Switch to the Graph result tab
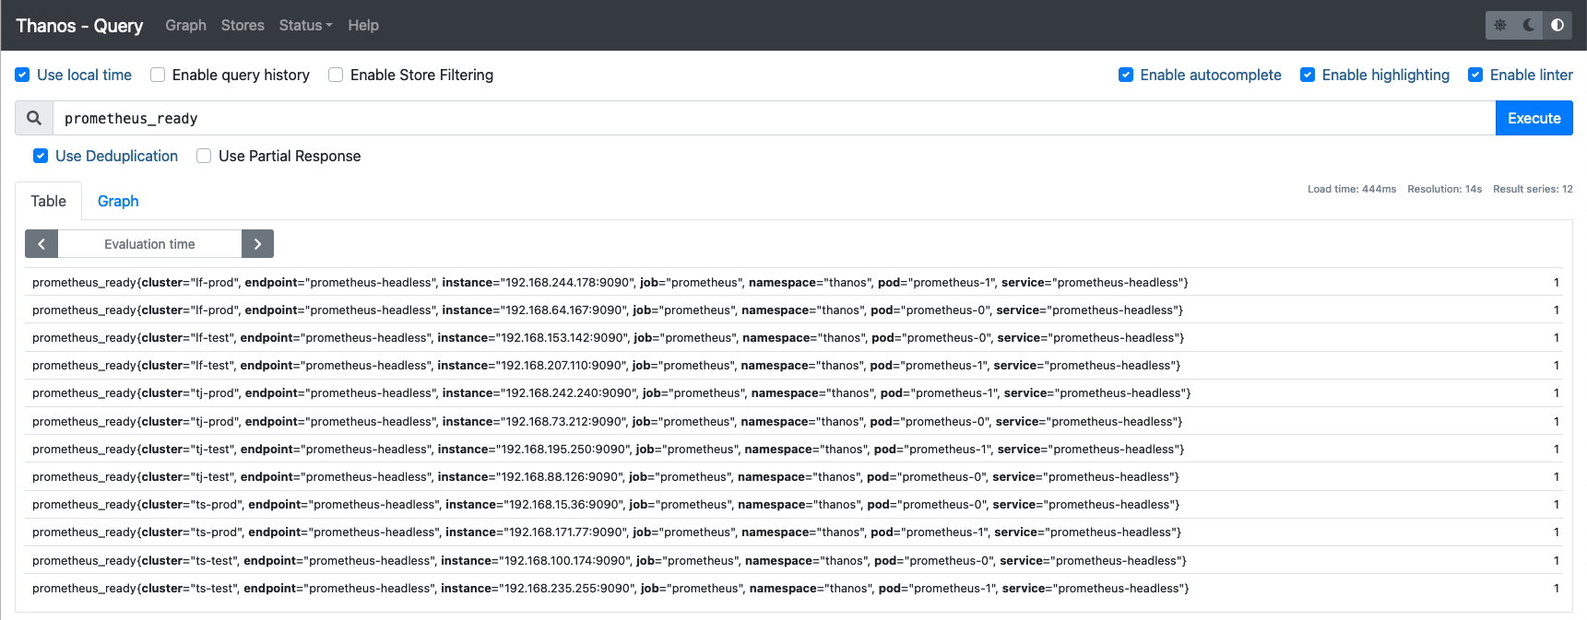Image resolution: width=1587 pixels, height=620 pixels. (x=118, y=201)
